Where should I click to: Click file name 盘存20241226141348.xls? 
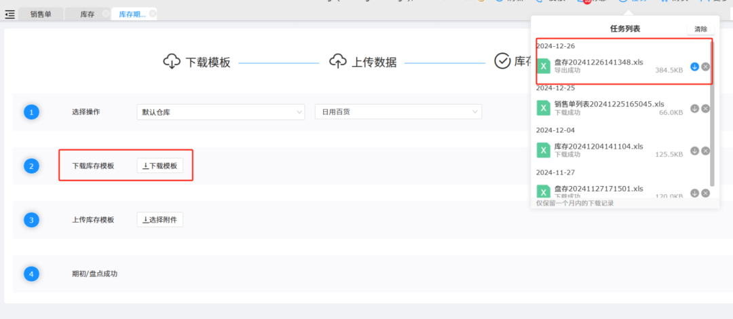click(599, 62)
